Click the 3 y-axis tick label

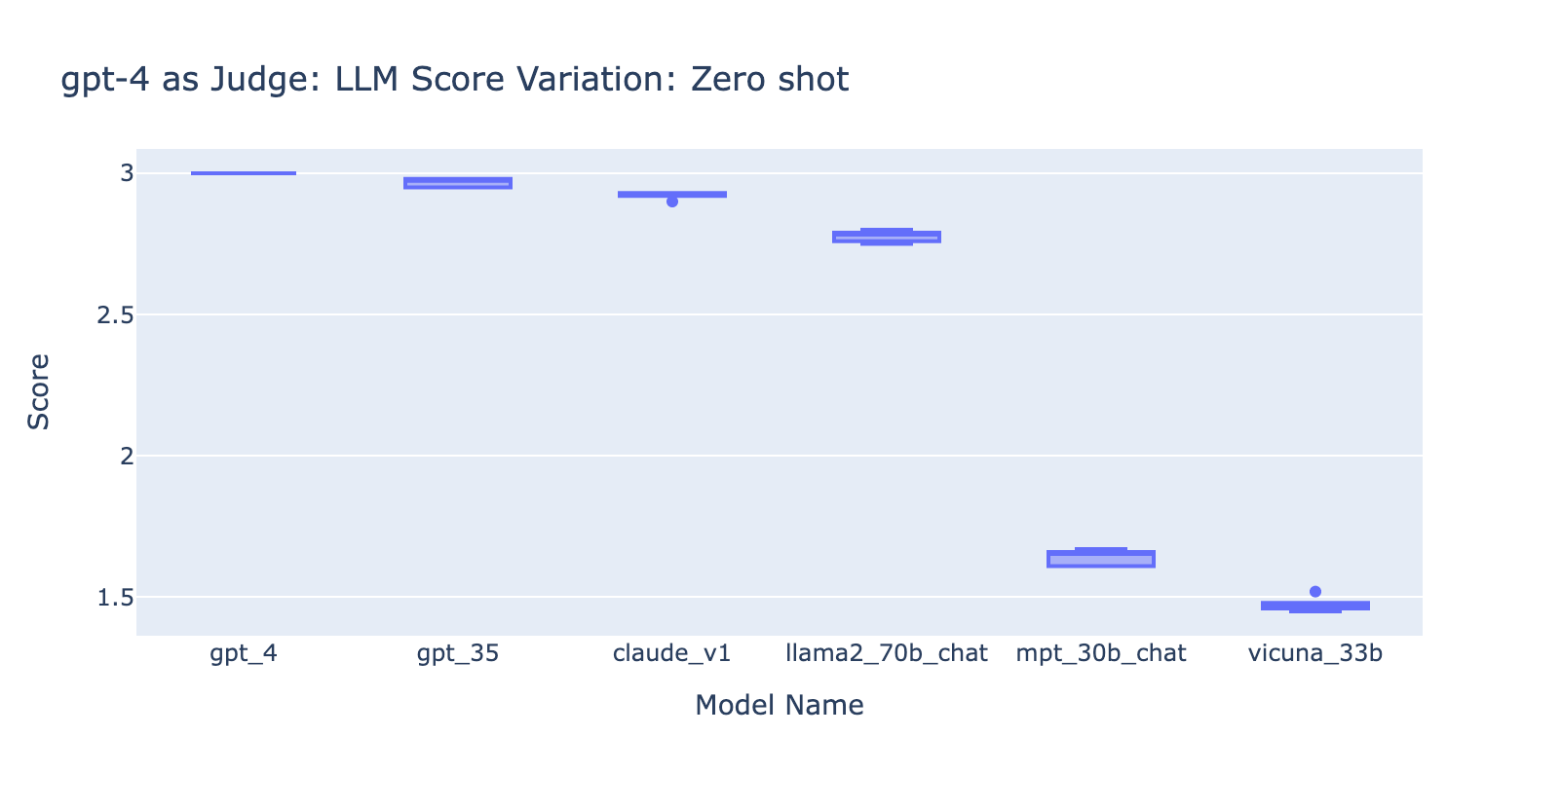126,174
